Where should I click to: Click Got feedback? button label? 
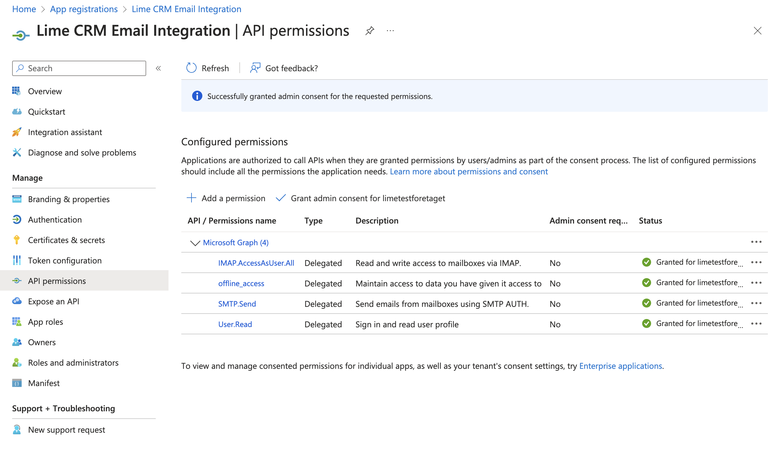(x=292, y=68)
